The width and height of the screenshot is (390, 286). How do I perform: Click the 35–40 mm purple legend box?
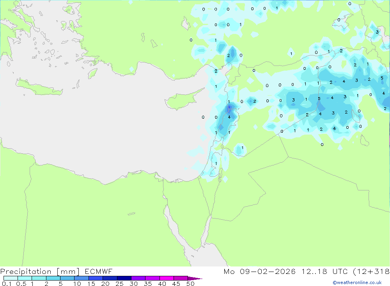click(x=152, y=278)
